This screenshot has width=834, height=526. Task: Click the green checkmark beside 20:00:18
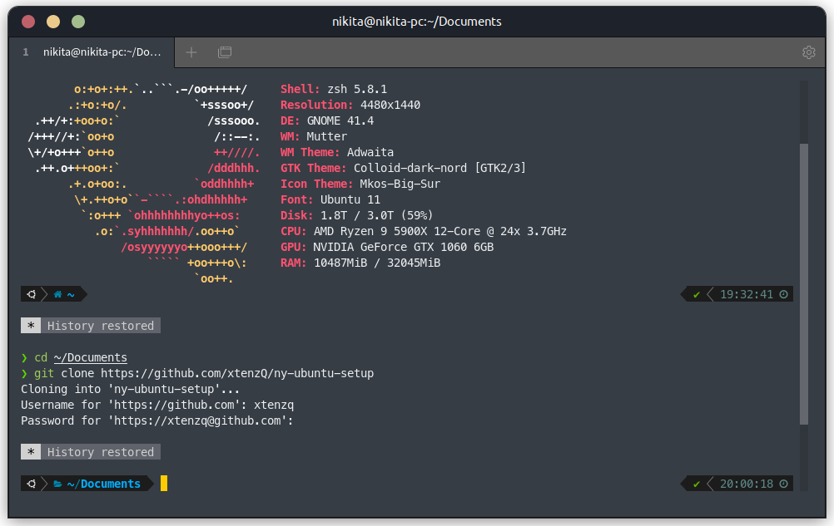click(x=696, y=484)
